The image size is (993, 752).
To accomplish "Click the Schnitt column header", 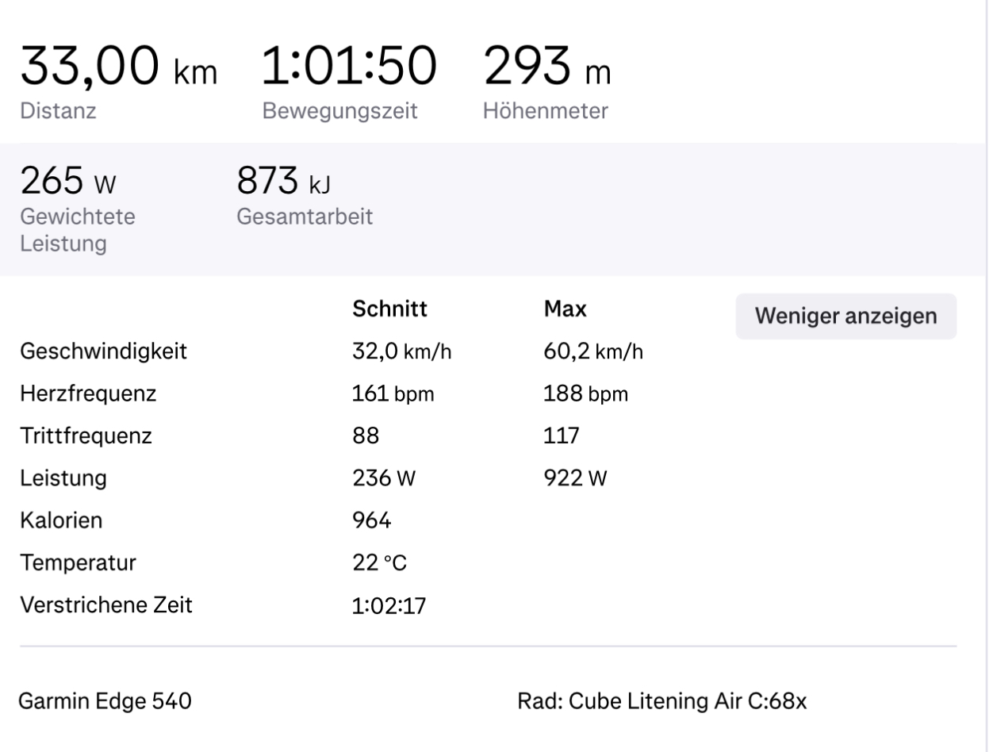I will (x=389, y=310).
